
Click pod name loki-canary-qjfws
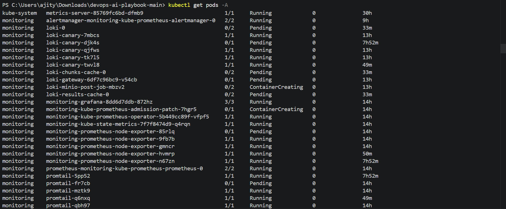coord(73,50)
